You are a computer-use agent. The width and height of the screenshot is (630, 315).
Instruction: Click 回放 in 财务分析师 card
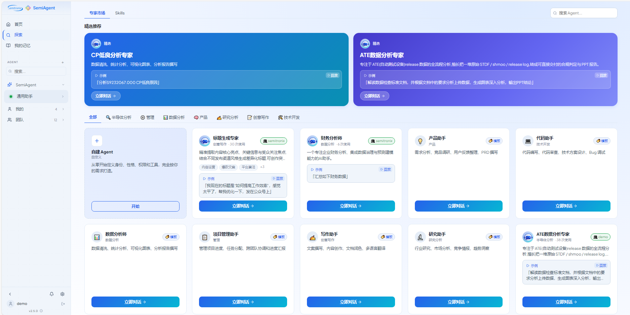tap(386, 170)
